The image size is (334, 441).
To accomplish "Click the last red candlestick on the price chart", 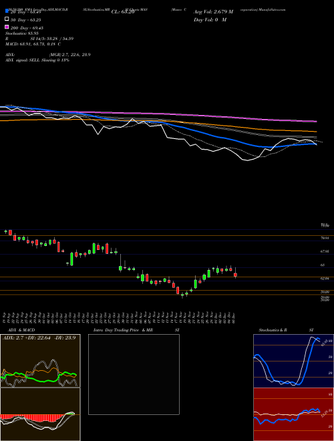I will point(235,275).
